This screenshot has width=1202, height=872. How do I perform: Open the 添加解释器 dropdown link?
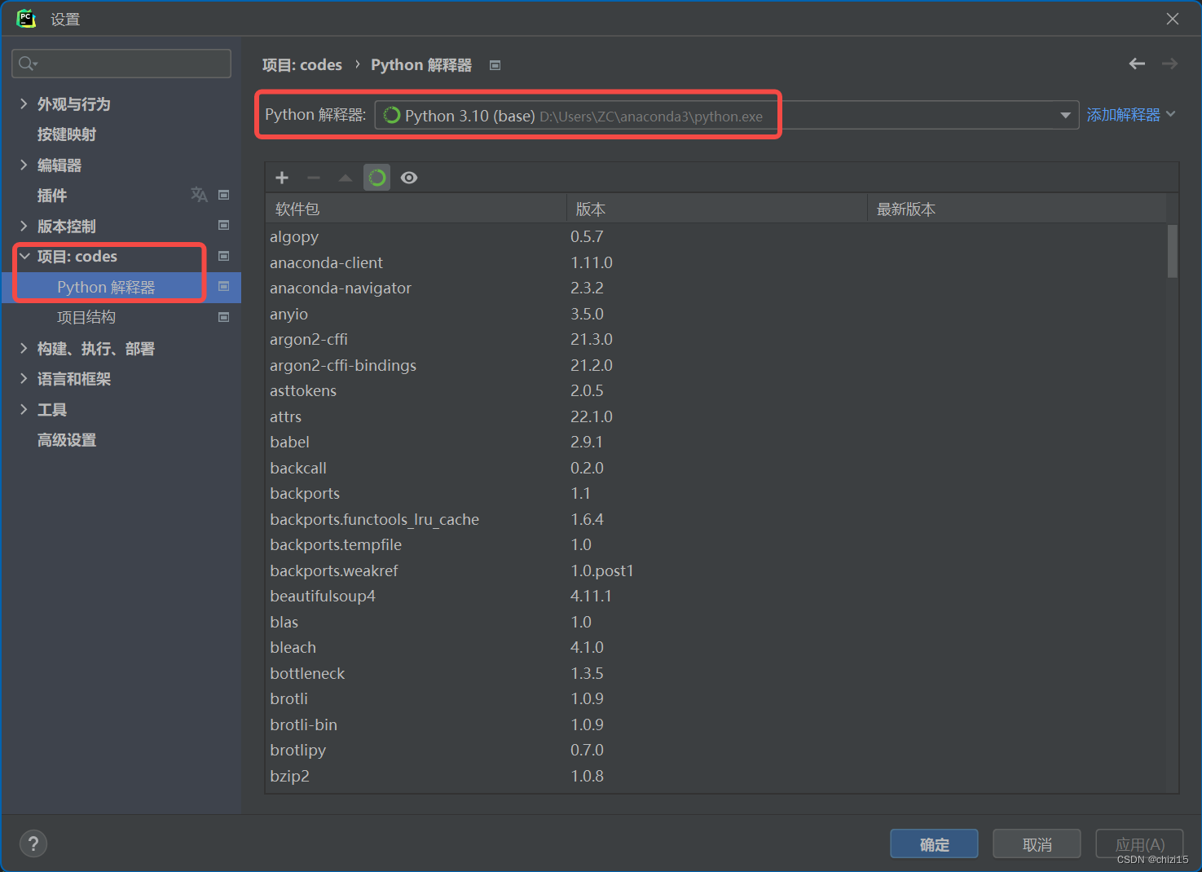coord(1131,115)
